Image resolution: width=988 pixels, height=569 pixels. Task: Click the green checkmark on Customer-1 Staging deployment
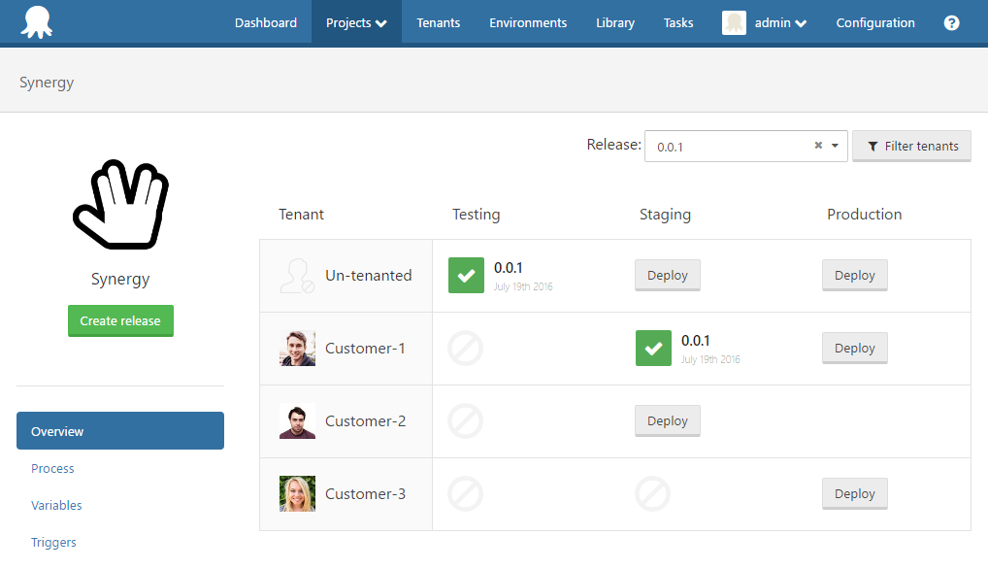[x=653, y=348]
